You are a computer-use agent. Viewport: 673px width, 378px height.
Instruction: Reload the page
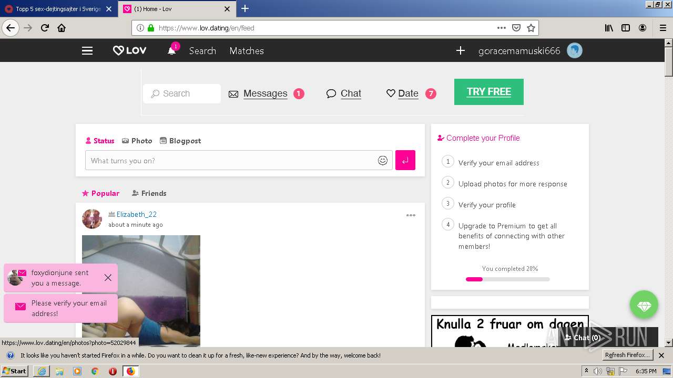click(x=45, y=28)
